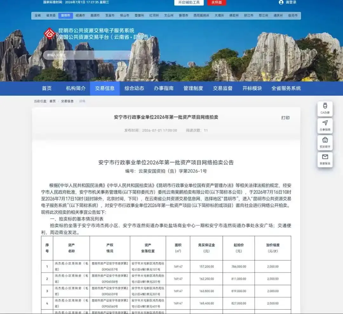Select the 楚雄州 region tab
343x314 pixels.
(139, 16)
